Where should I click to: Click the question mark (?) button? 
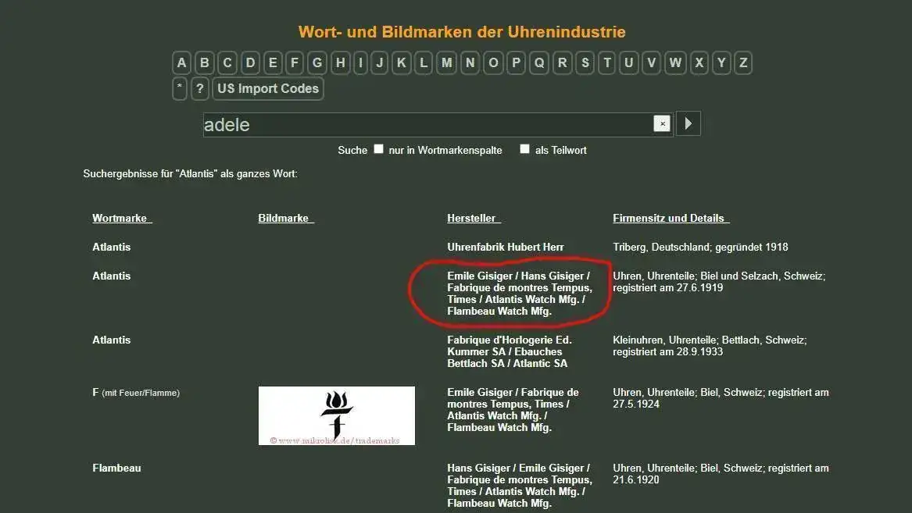[x=199, y=88]
